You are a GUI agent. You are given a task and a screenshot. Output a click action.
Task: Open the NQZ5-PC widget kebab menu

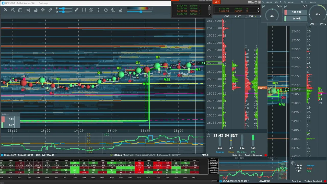(325, 2)
